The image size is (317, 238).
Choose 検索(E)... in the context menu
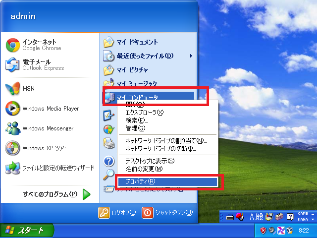click(167, 120)
